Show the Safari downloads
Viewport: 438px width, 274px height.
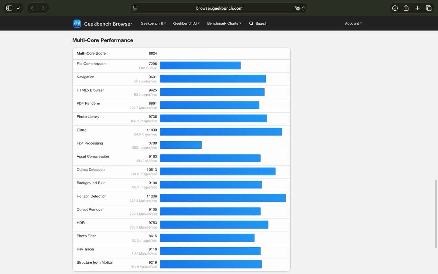click(x=395, y=8)
